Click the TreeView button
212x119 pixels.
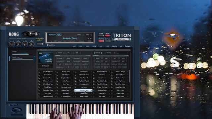point(51,45)
